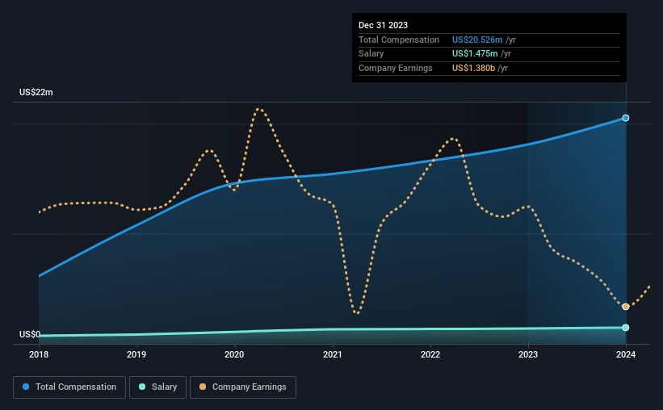Click the 2023 x-axis label
The height and width of the screenshot is (410, 663).
pyautogui.click(x=528, y=354)
